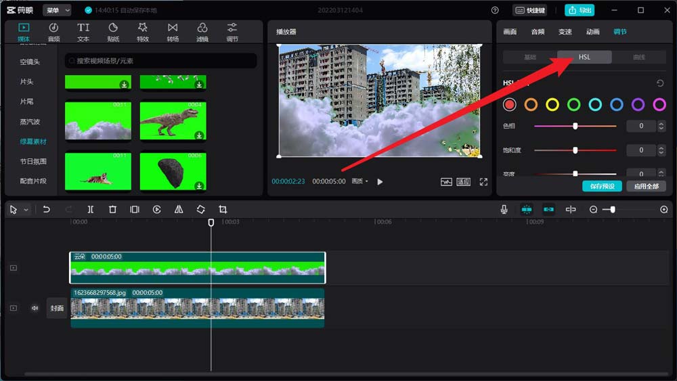The image size is (677, 381).
Task: Click the mirror flip icon
Action: click(179, 209)
